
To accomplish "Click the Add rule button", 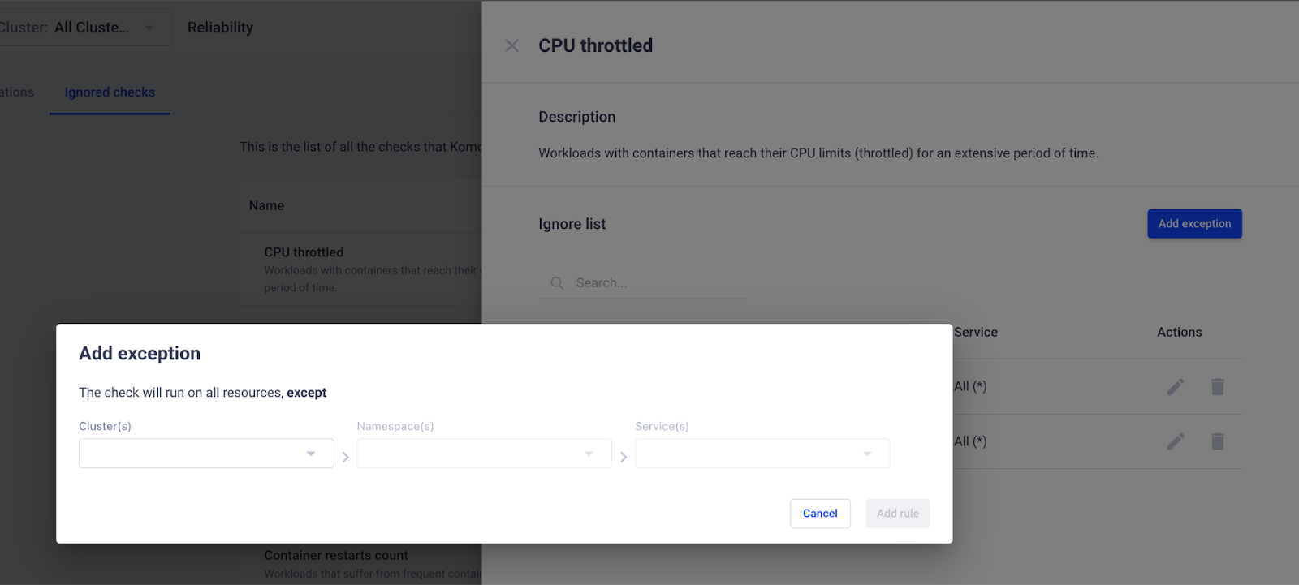I will coord(898,514).
